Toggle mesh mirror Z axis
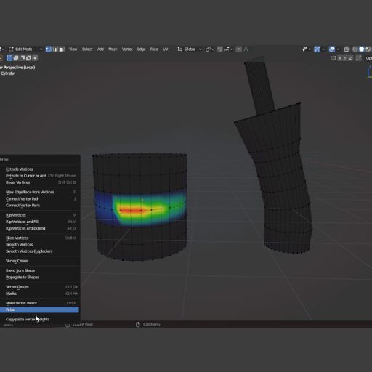 (x=351, y=58)
